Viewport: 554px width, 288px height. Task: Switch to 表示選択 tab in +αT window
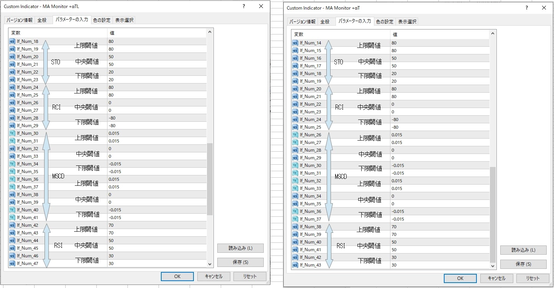(407, 22)
